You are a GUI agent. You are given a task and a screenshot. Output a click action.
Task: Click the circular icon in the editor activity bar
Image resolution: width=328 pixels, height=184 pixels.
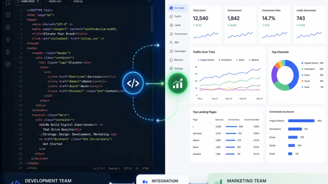(x=8, y=27)
